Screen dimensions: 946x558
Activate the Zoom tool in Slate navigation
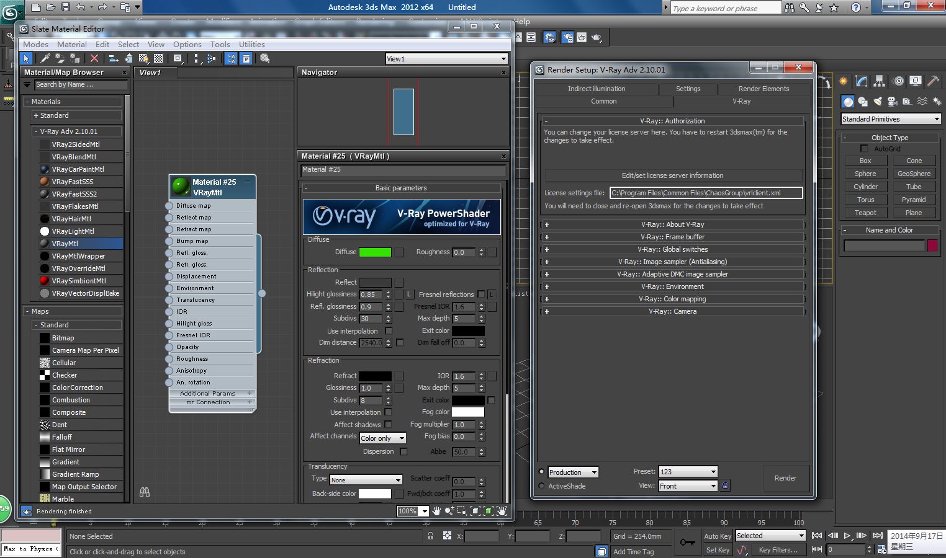[x=449, y=511]
